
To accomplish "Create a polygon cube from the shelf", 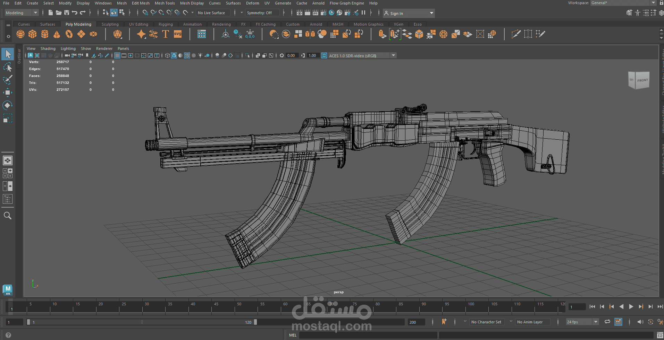I will click(32, 34).
